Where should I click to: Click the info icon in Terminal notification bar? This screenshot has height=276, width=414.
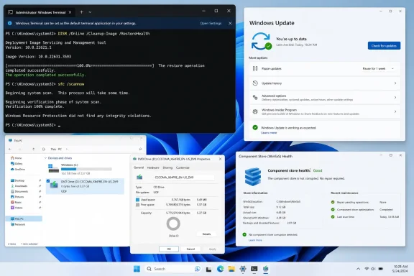coord(10,23)
